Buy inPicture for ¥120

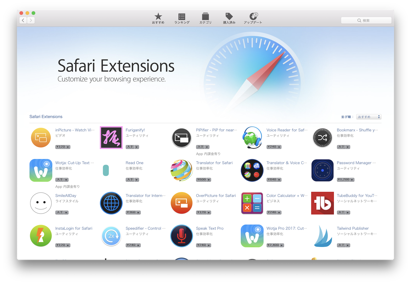[61, 147]
